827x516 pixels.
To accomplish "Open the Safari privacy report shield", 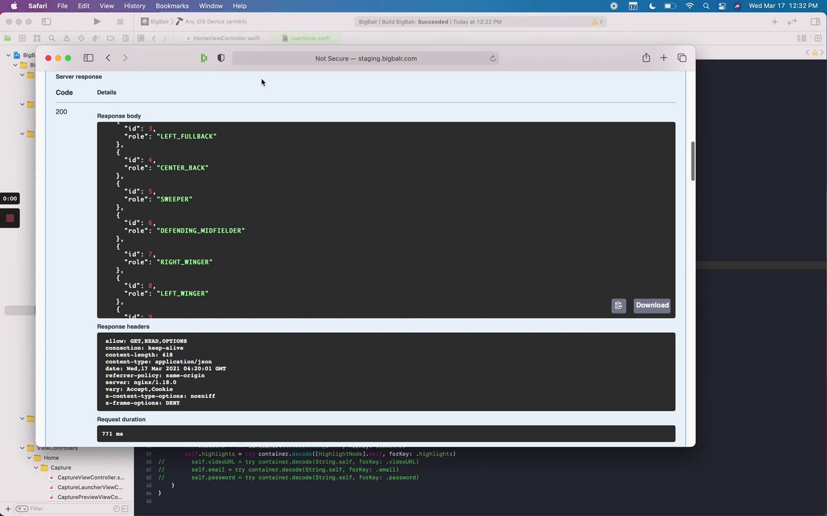I will (x=221, y=58).
